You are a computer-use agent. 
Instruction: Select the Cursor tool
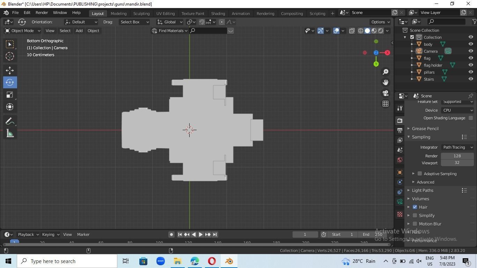click(10, 56)
